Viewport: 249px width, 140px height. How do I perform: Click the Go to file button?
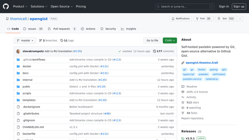click(152, 41)
